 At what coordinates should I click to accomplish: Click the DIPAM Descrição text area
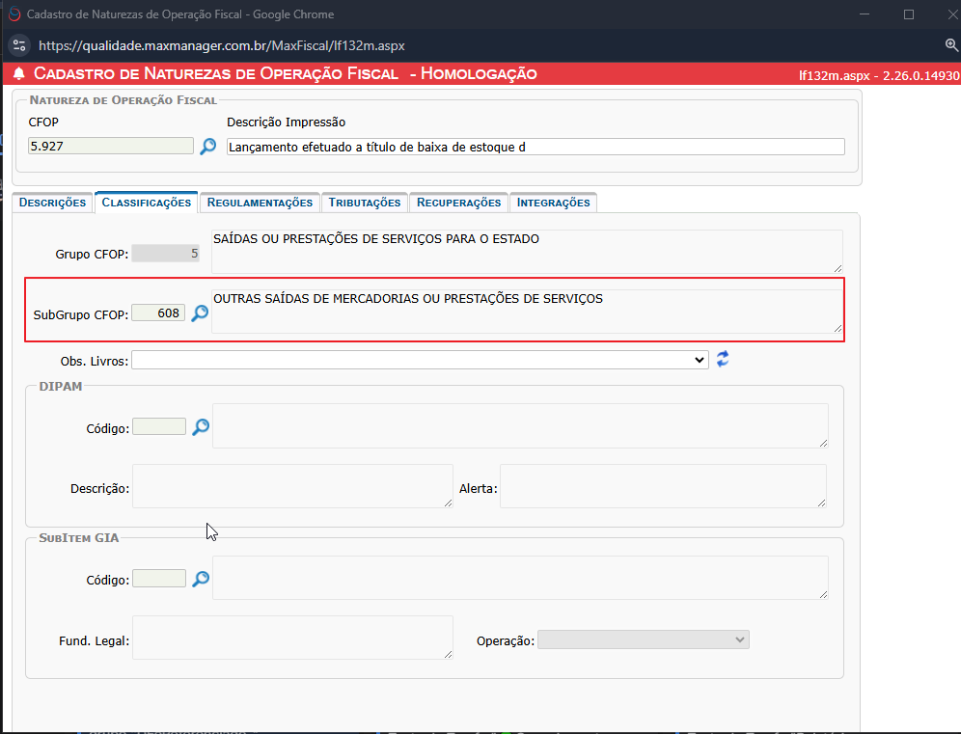[292, 486]
